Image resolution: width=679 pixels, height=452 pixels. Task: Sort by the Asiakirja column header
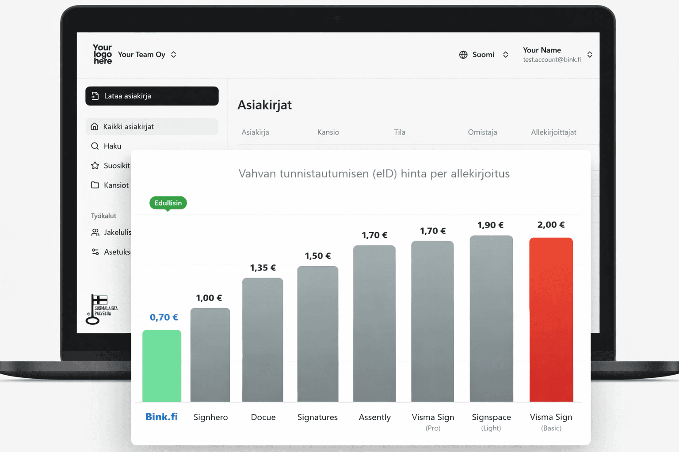coord(255,132)
